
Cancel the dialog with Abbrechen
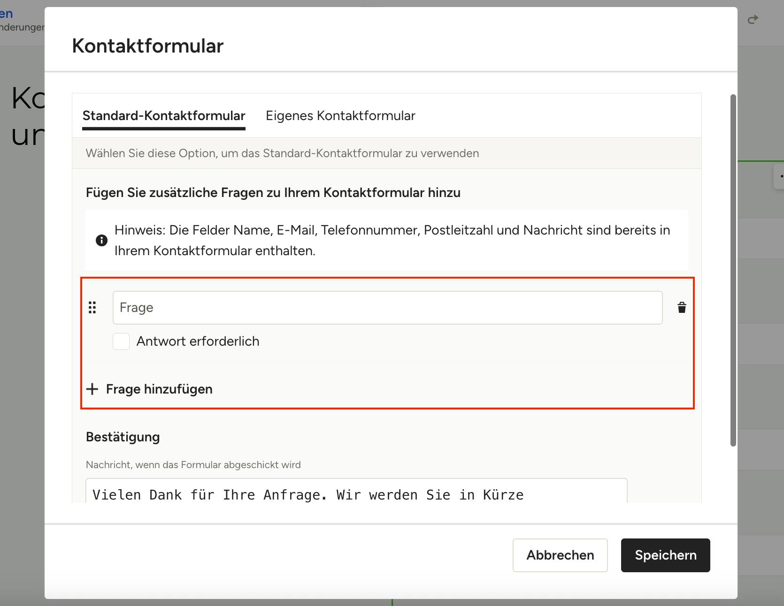tap(560, 555)
